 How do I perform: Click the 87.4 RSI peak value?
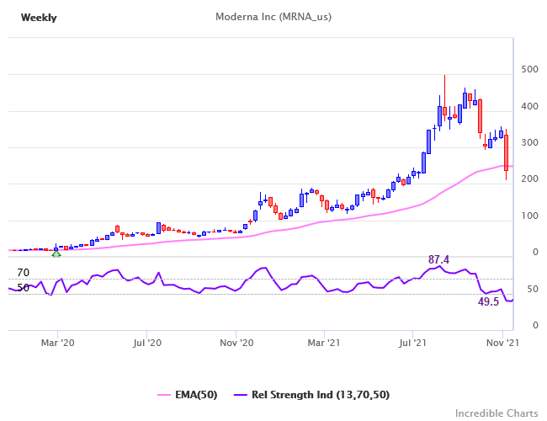tap(438, 259)
